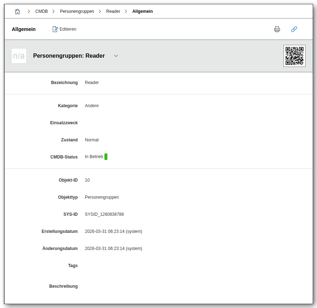This screenshot has height=308, width=317.
Task: Click the breadcrumb chevron after Personengruppen
Action: pos(100,11)
